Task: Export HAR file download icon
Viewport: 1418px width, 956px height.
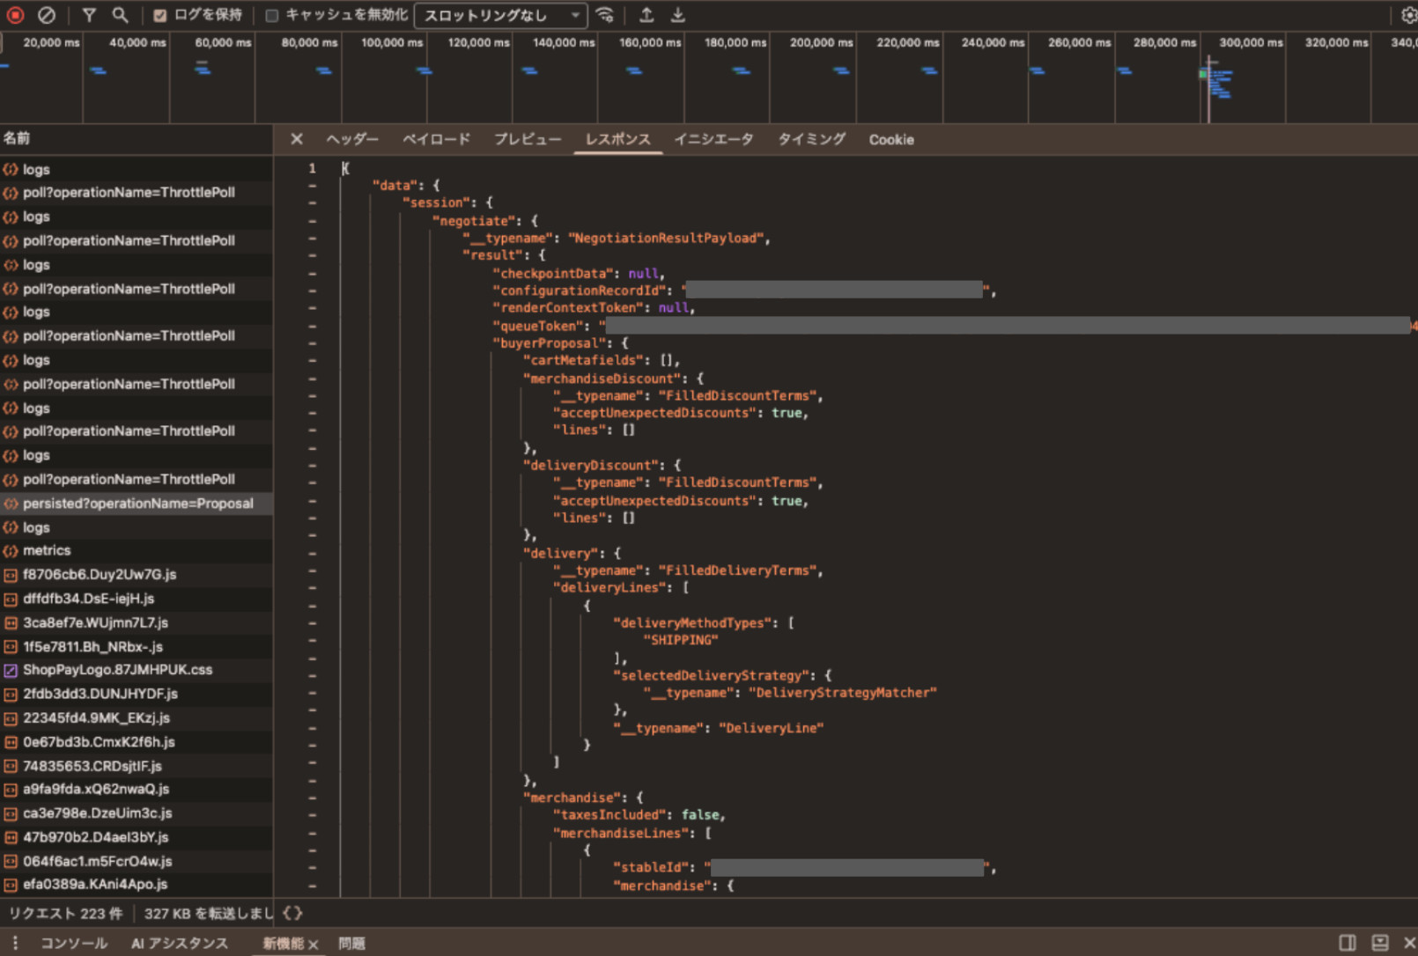Action: tap(678, 15)
